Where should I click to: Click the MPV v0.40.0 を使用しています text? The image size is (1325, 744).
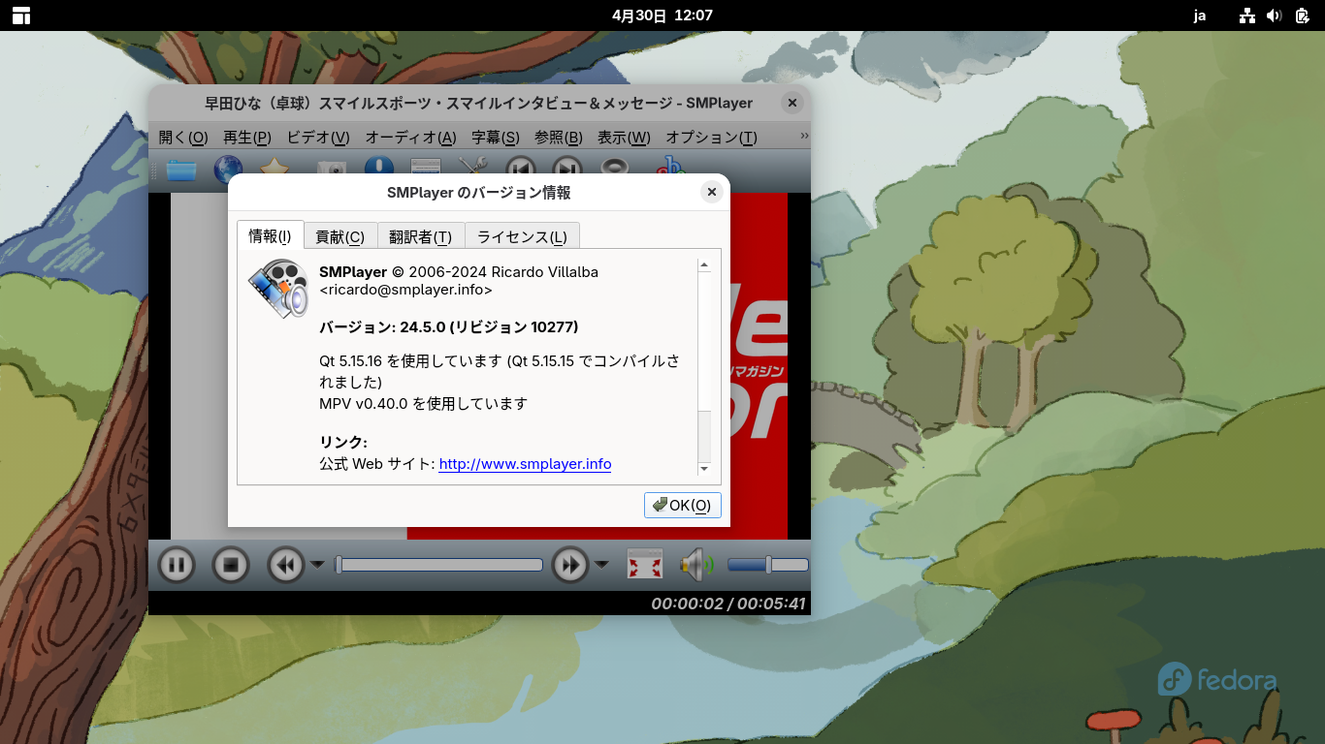(424, 403)
